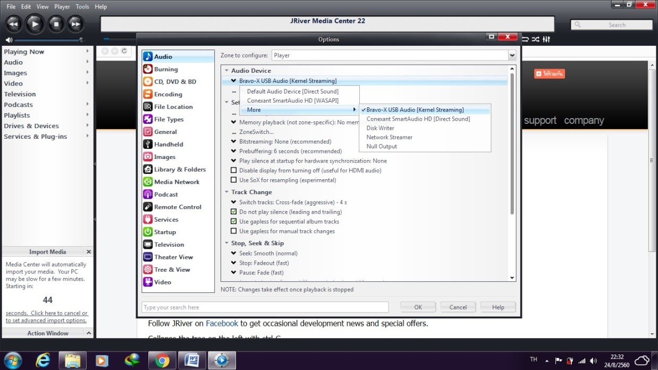Open Television category in Options list
This screenshot has width=658, height=370.
[178, 245]
